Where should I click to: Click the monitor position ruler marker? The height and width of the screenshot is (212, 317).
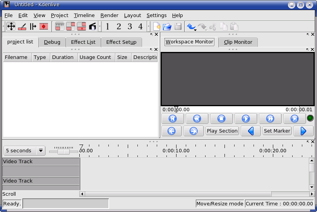[176, 109]
